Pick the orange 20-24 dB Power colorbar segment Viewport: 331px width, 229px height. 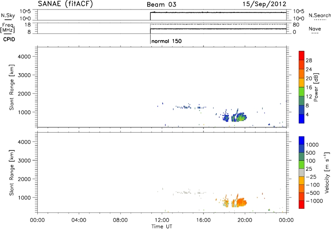[302, 74]
